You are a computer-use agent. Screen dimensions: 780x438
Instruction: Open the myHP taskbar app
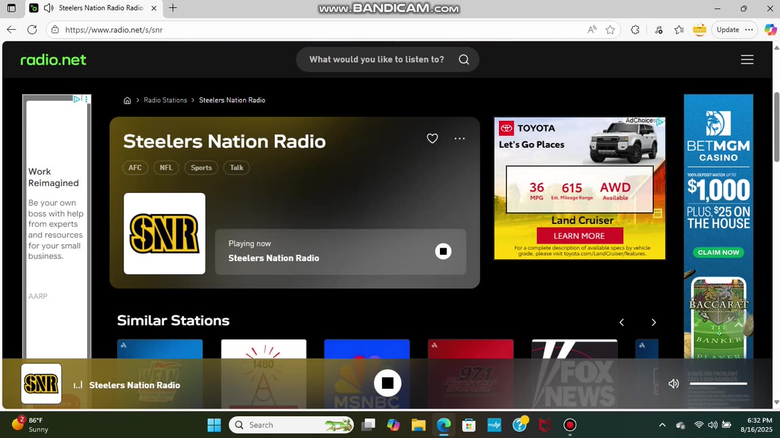pyautogui.click(x=494, y=425)
